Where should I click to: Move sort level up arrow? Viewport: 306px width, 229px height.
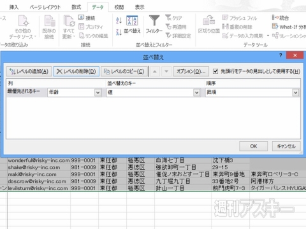(x=155, y=71)
